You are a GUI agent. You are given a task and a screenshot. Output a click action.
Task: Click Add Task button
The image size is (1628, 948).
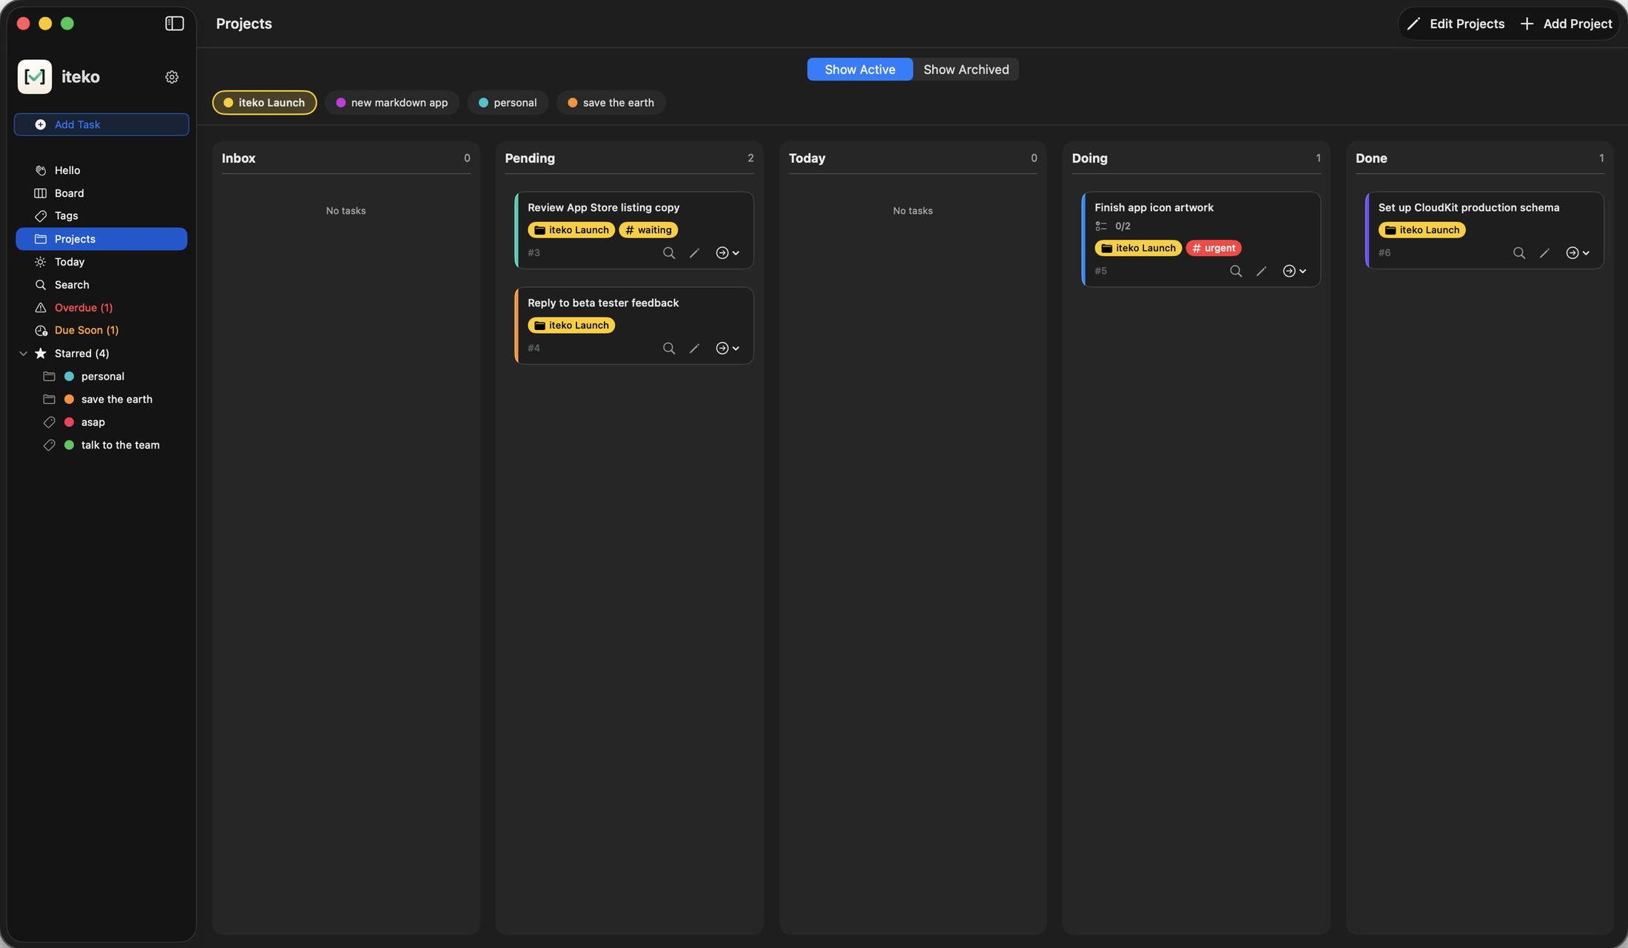[x=101, y=124]
